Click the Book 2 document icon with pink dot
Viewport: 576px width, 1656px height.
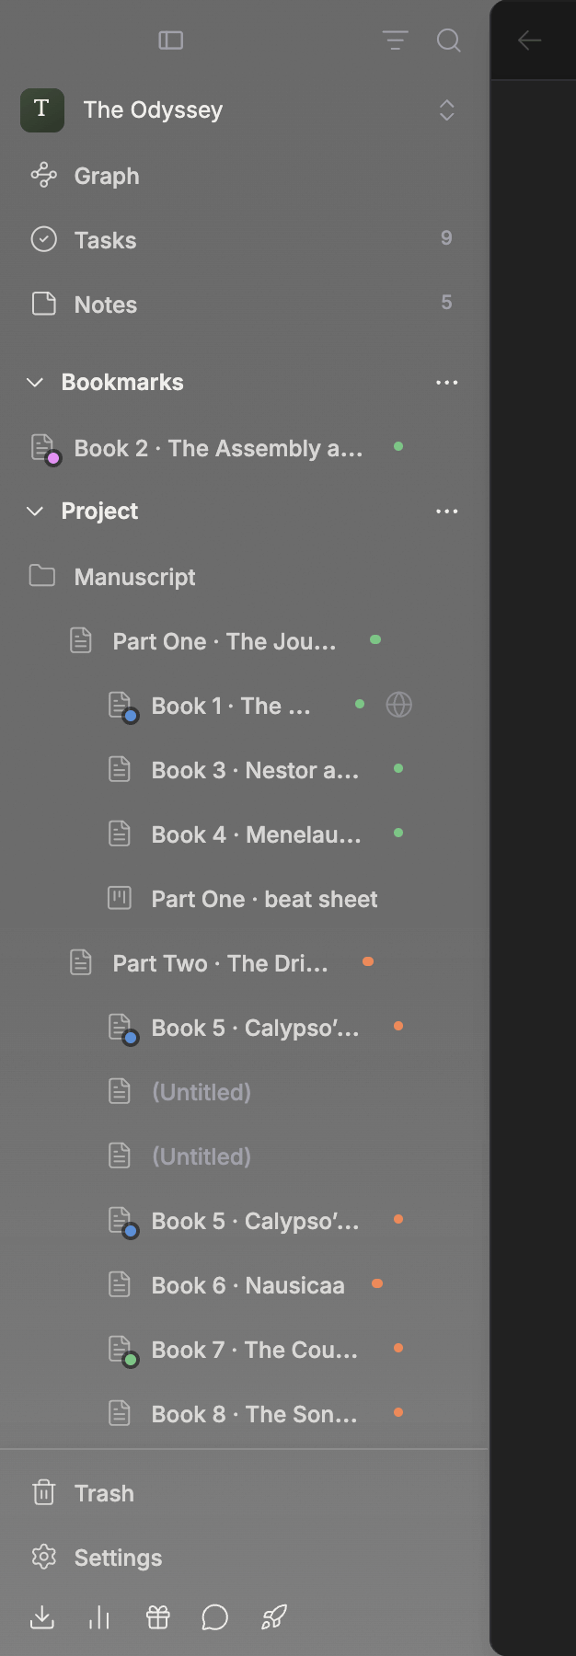(x=44, y=449)
